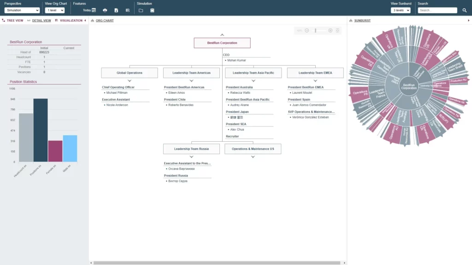The image size is (472, 265).
Task: Expand Leadership Team Americas chevron
Action: coord(191,81)
